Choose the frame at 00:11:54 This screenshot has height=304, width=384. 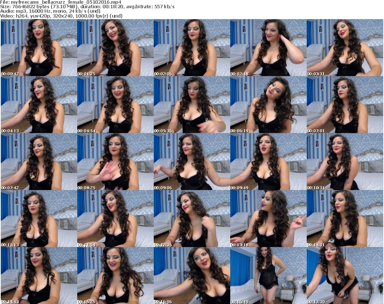pos(115,219)
